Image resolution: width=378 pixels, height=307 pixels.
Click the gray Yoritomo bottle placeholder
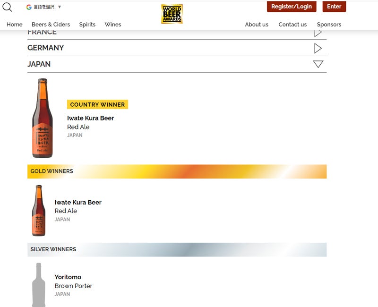[39, 285]
